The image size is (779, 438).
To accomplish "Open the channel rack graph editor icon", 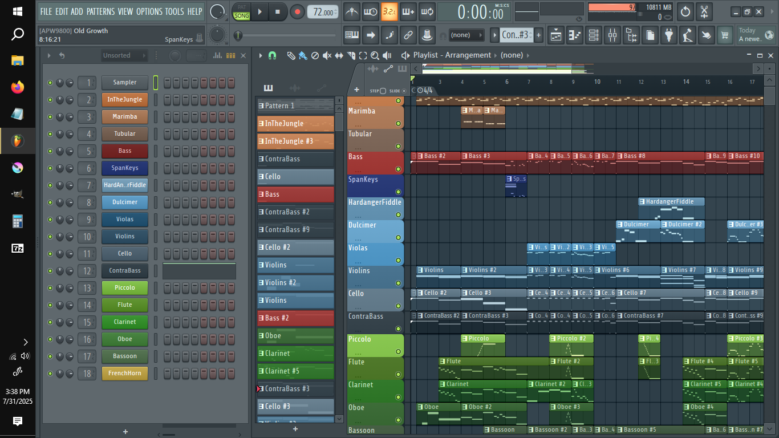I will tap(217, 55).
